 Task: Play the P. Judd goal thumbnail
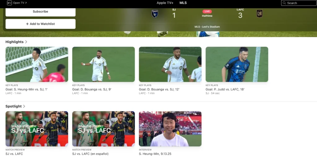pos(237,64)
